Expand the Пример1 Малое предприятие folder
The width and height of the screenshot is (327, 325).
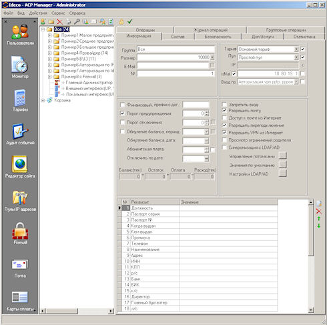coord(50,35)
